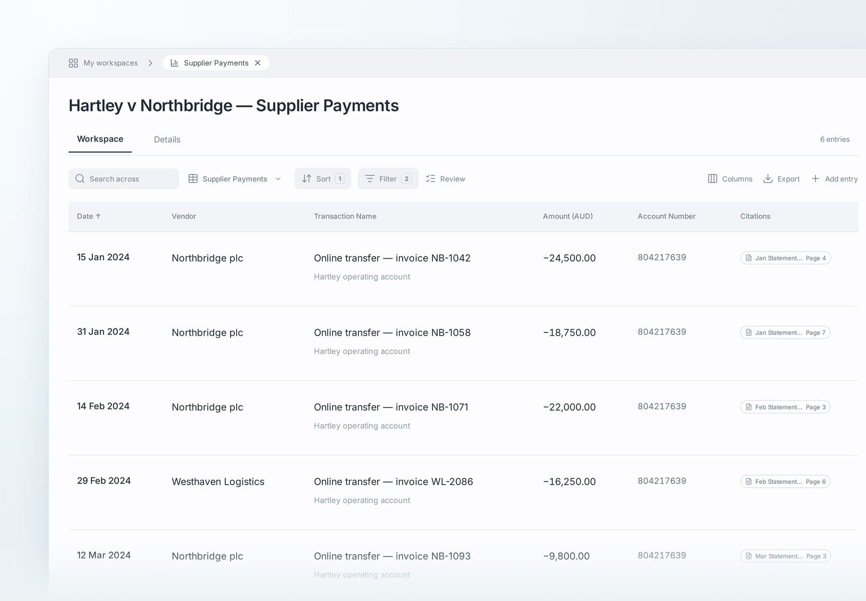Open My workspaces breadcrumb
Screen dimensions: 866x601
111,63
